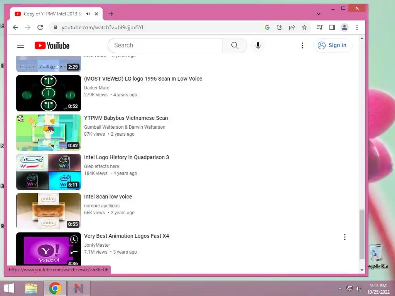Click the magnifier search button
Image resolution: width=395 pixels, height=296 pixels.
235,45
